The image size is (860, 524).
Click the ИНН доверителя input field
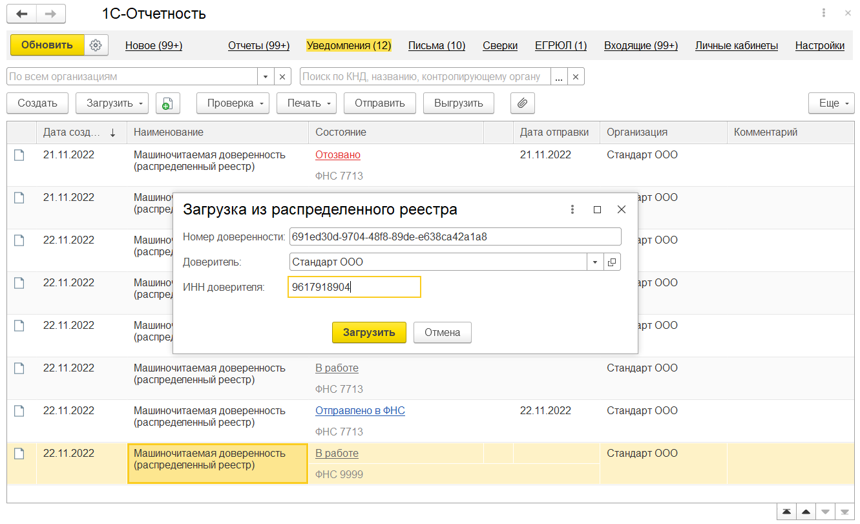coord(355,287)
